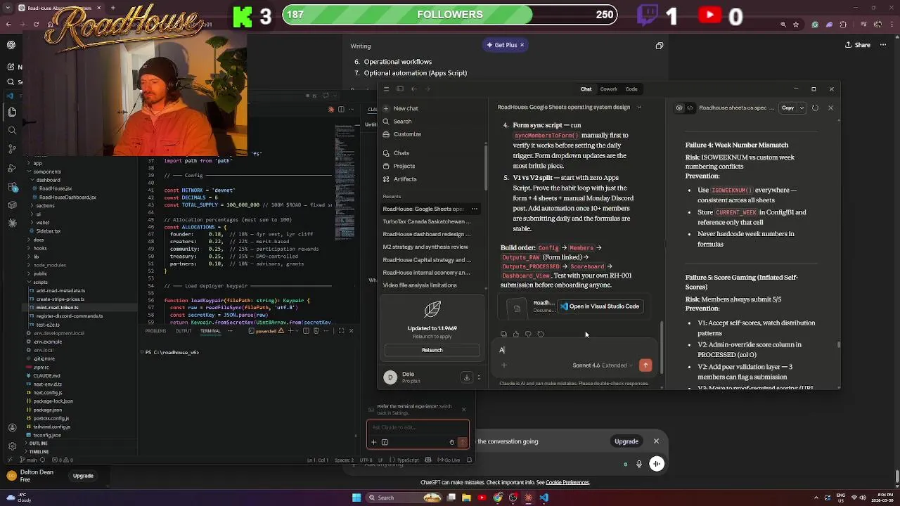Open Sonnet 4.6 Extended model dropdown
Image resolution: width=900 pixels, height=506 pixels.
(x=603, y=365)
